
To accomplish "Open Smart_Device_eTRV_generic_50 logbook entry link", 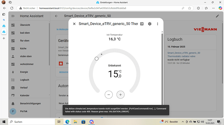I will pos(184,53).
